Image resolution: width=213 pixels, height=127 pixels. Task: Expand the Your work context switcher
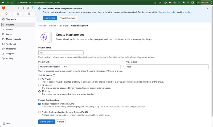coord(18,19)
